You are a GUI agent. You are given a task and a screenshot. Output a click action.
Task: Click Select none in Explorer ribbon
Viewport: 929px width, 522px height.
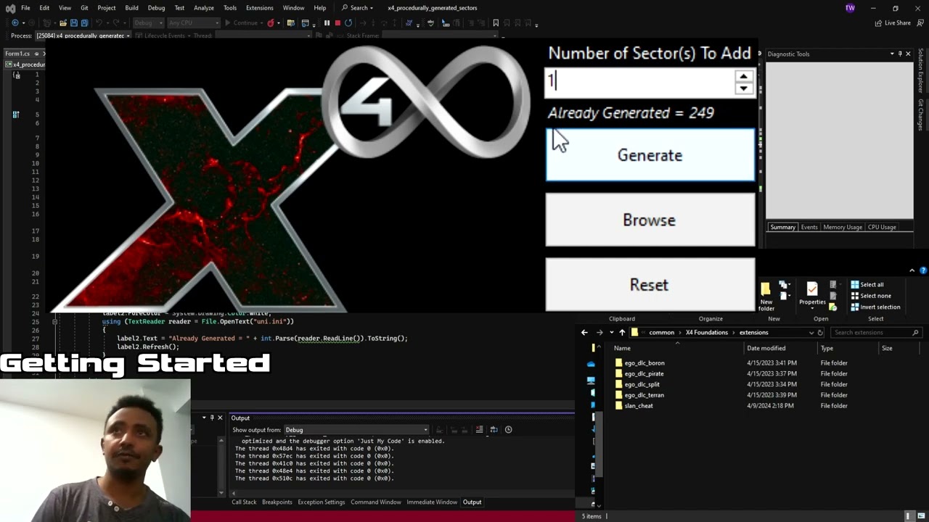(x=870, y=296)
